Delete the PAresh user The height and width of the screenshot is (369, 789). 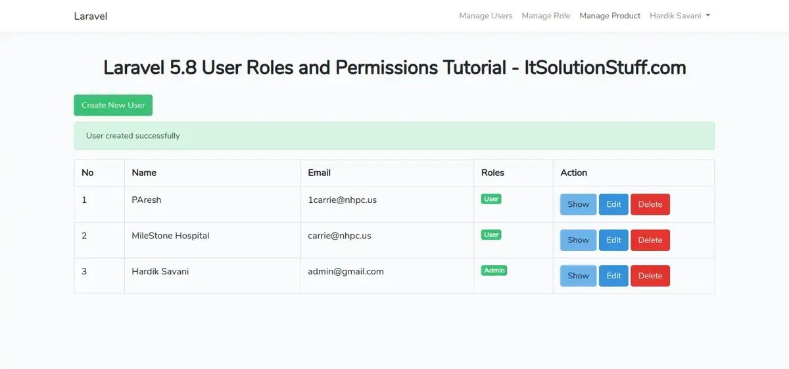coord(650,204)
